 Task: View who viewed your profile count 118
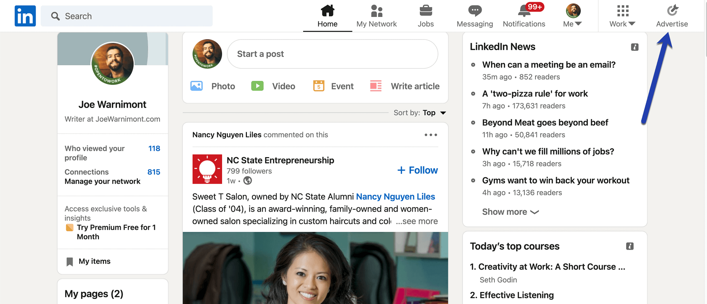pos(154,149)
